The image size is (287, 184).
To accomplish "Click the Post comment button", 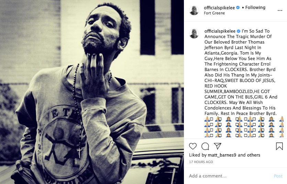I will [278, 176].
